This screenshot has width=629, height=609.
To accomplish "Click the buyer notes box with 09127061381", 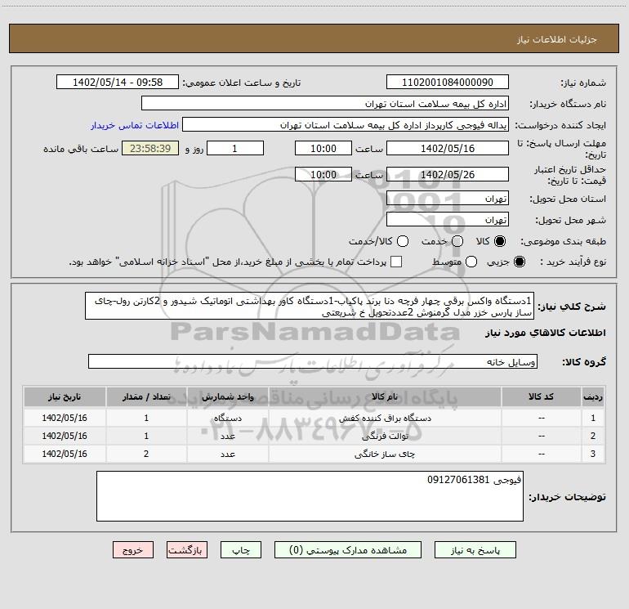I will point(310,496).
